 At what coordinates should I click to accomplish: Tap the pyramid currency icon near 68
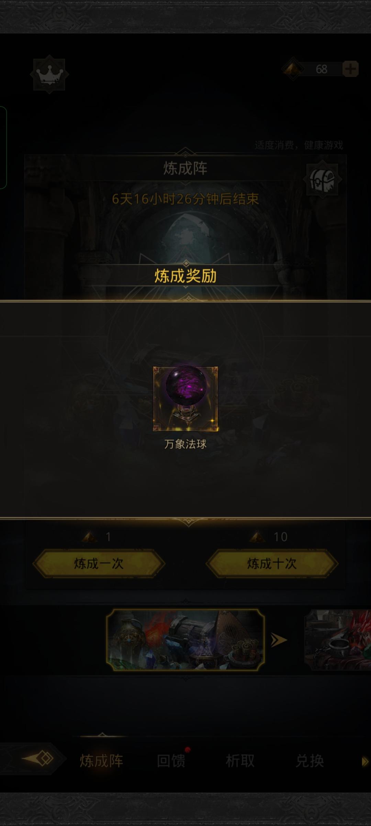point(293,69)
